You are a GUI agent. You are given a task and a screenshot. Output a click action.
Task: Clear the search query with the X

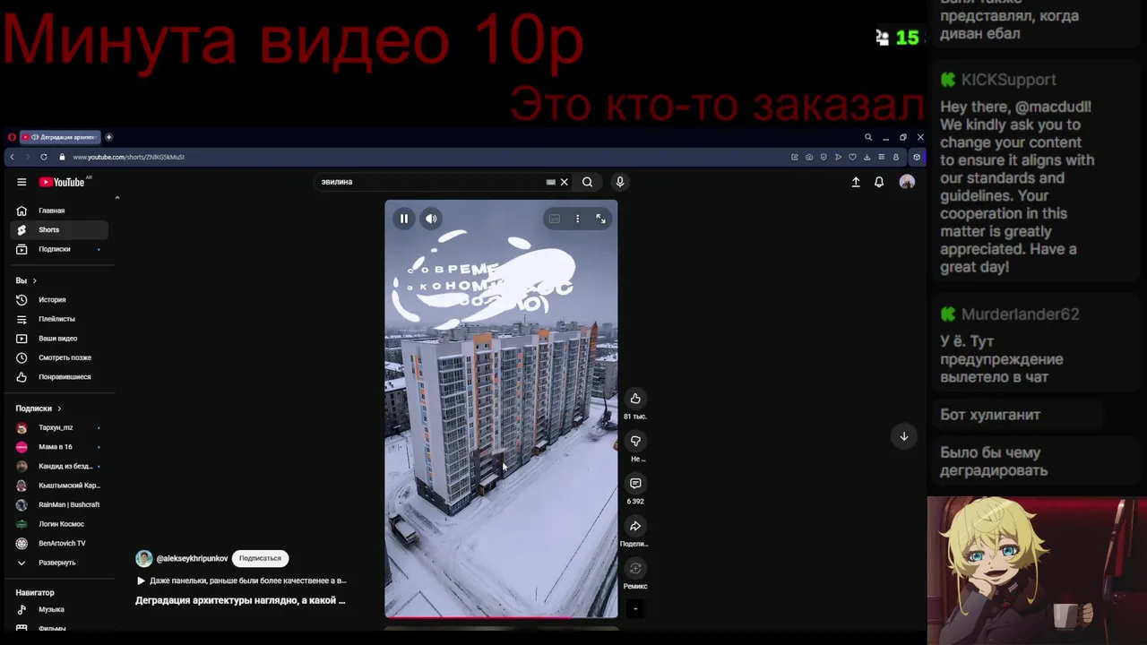point(565,182)
